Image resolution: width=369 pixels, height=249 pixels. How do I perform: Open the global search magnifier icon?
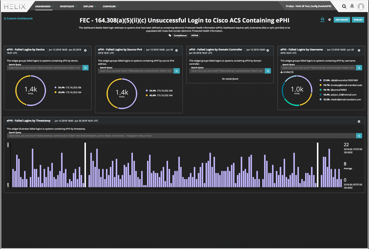pos(344,6)
